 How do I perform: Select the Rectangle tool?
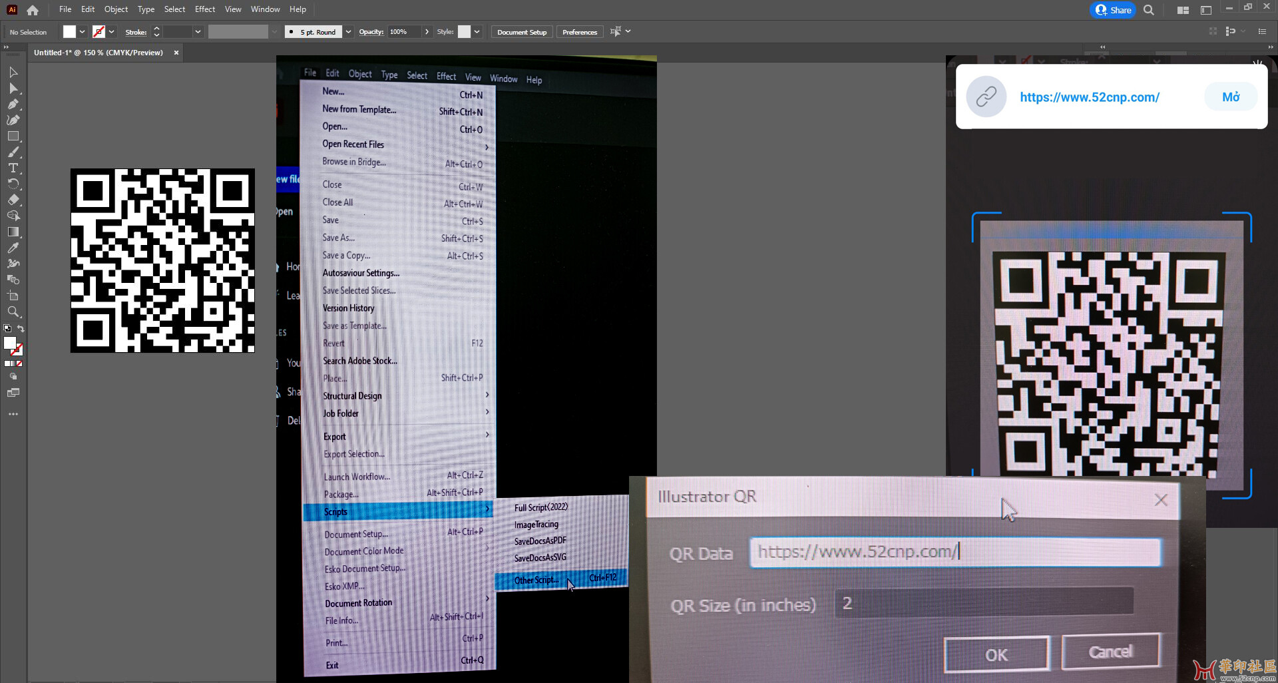coord(13,136)
